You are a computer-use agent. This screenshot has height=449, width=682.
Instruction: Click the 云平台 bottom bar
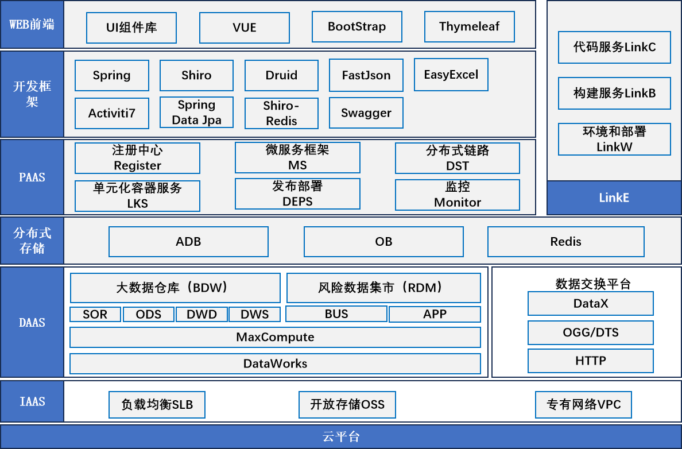(341, 436)
